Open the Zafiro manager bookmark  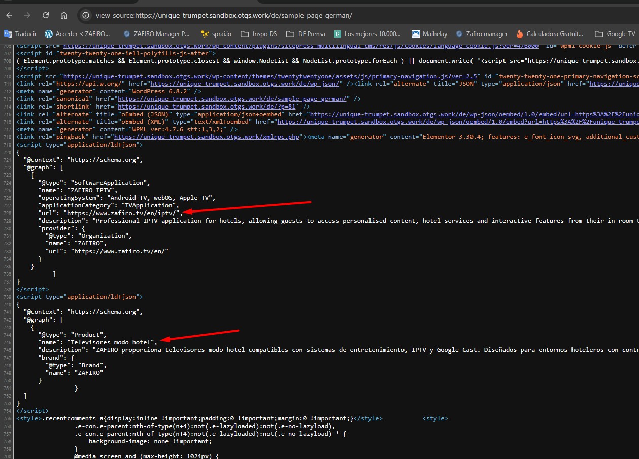pyautogui.click(x=482, y=34)
